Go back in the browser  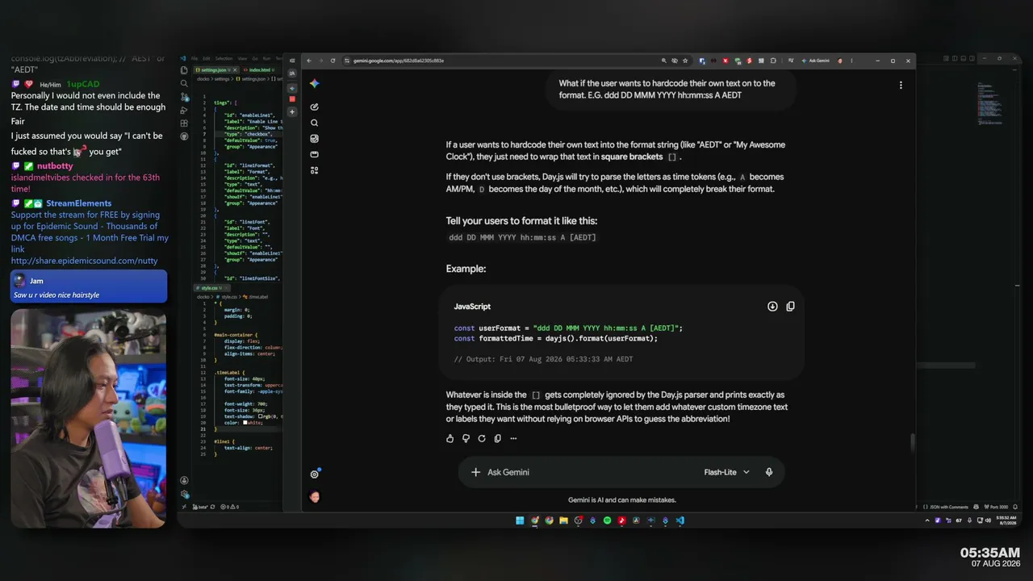click(309, 61)
